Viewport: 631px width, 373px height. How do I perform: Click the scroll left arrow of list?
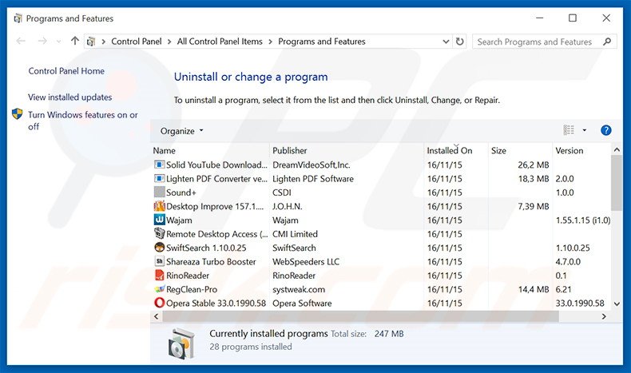point(156,316)
